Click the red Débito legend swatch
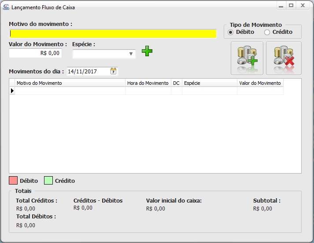314x243 pixels. [13, 181]
